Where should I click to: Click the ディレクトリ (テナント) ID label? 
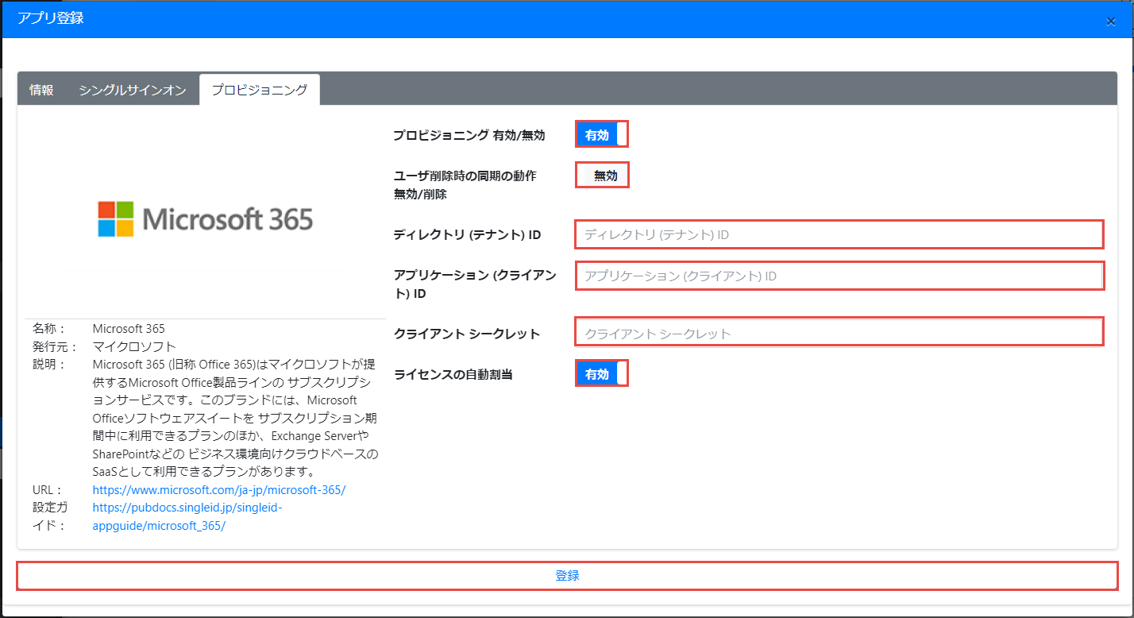coord(467,235)
